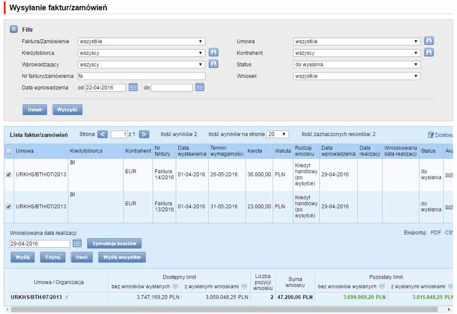Collapse the Filtr section icon
Screen dimensions: 457x314
pos(14,29)
